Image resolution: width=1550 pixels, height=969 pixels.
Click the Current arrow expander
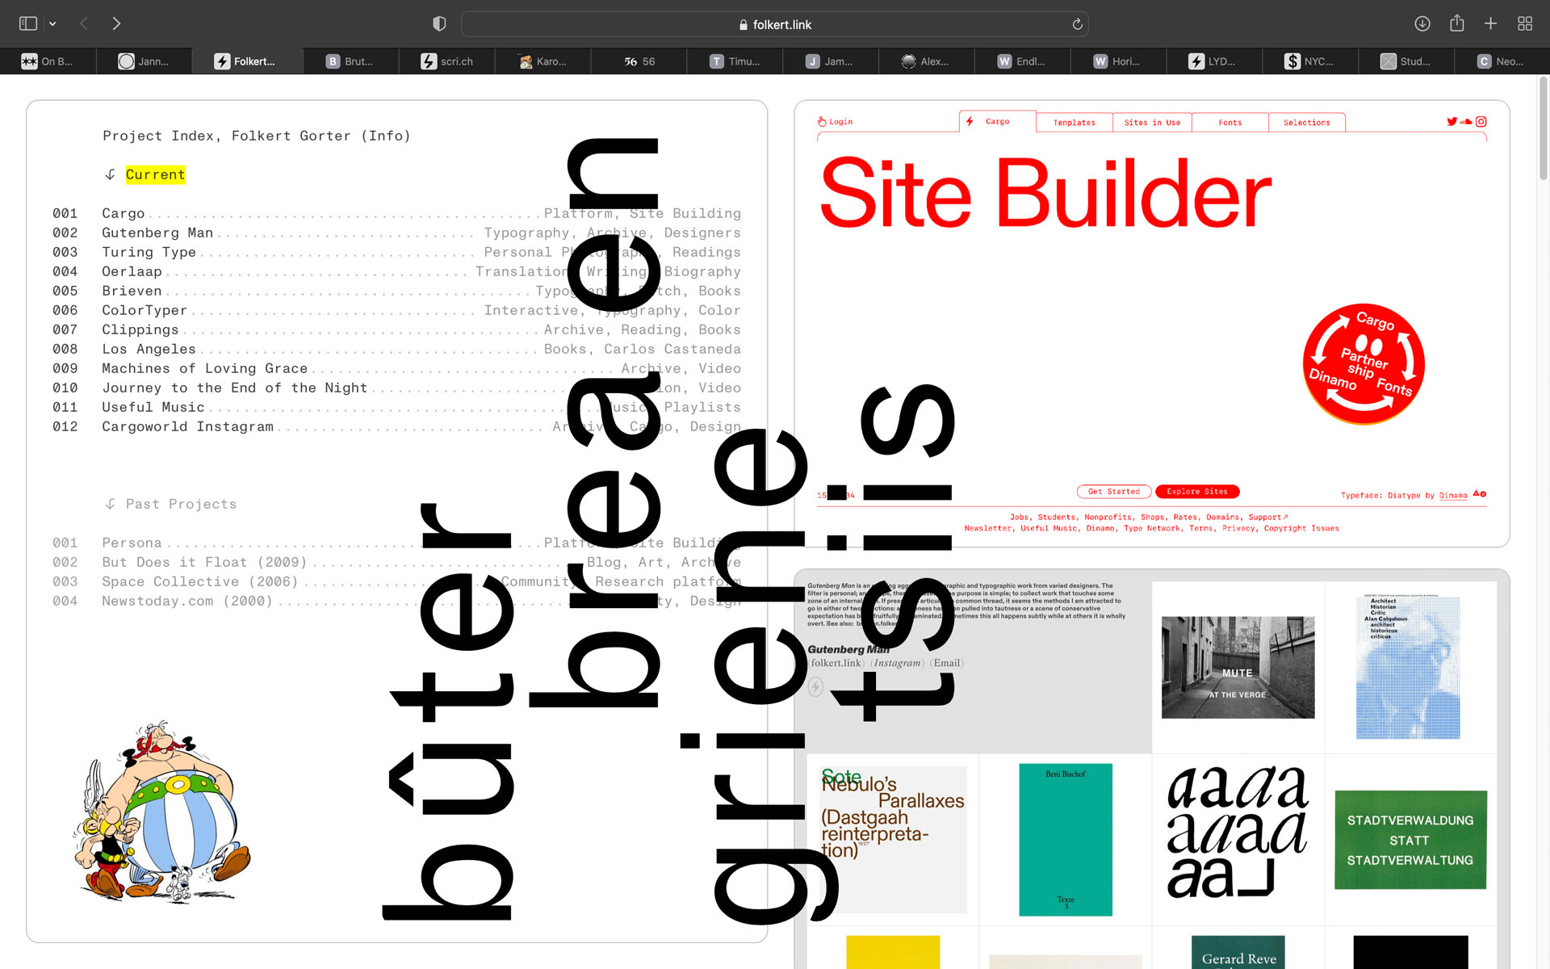pos(111,174)
